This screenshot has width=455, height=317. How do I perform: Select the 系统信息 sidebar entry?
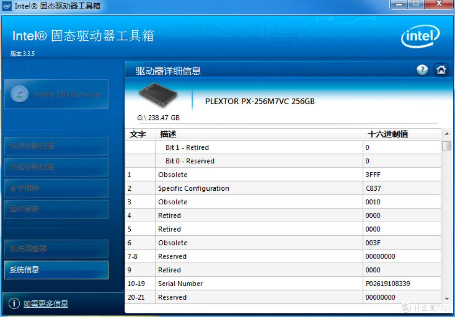click(56, 270)
